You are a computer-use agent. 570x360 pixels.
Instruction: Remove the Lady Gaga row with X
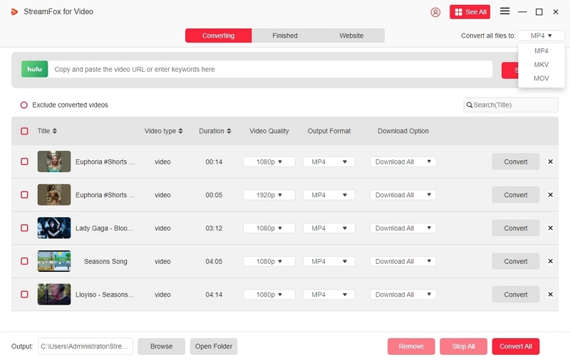coord(550,228)
